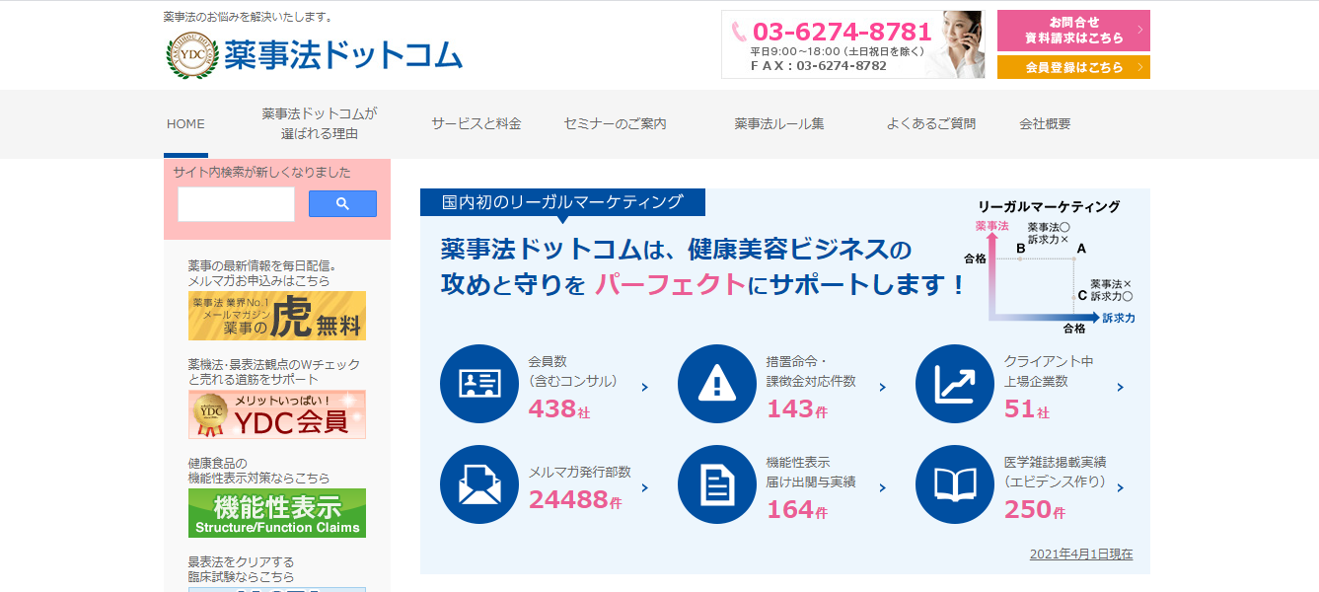Viewport: 1319px width, 592px height.
Task: Go to セミナーのご案内 menu item
Action: [x=615, y=124]
